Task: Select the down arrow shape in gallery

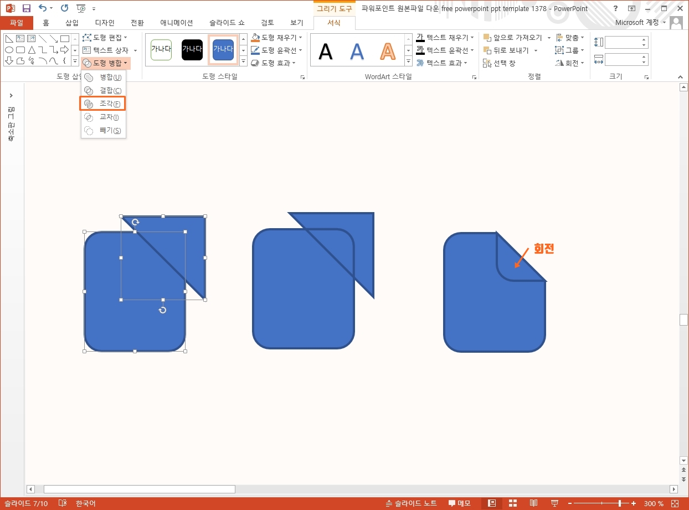Action: pos(9,61)
